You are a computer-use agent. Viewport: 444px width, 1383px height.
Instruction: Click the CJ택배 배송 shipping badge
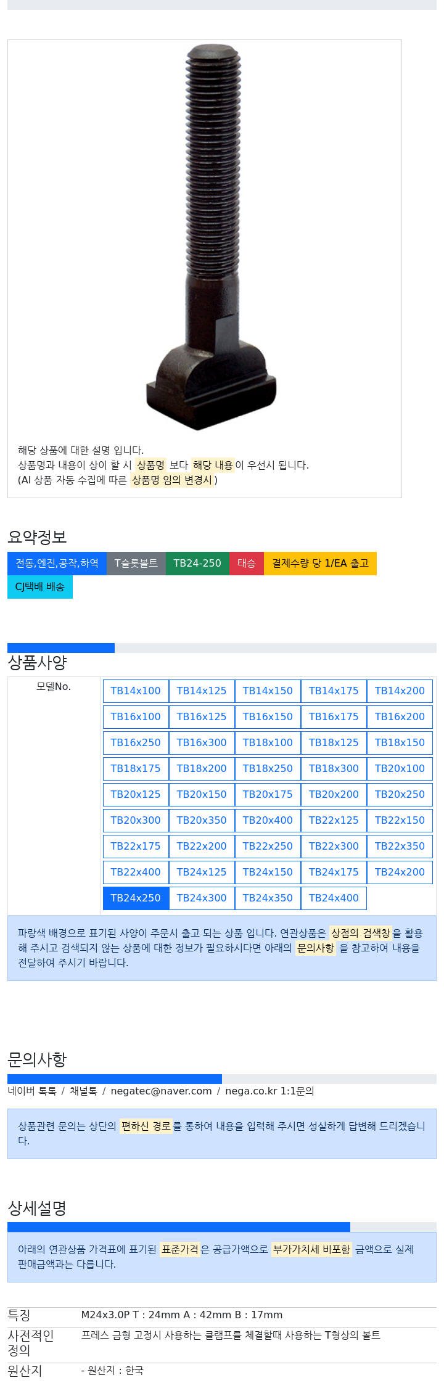40,587
